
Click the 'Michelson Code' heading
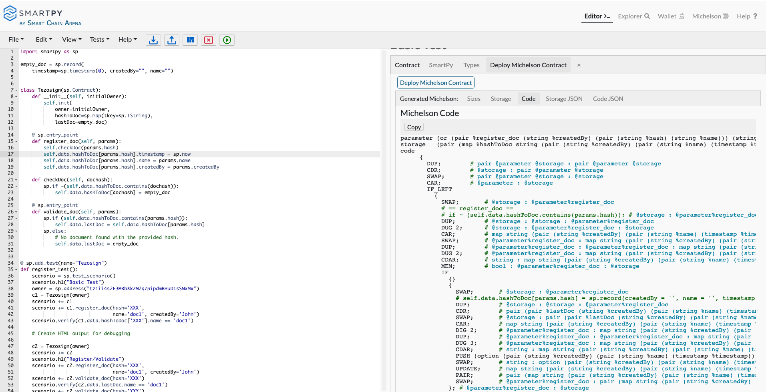[430, 113]
